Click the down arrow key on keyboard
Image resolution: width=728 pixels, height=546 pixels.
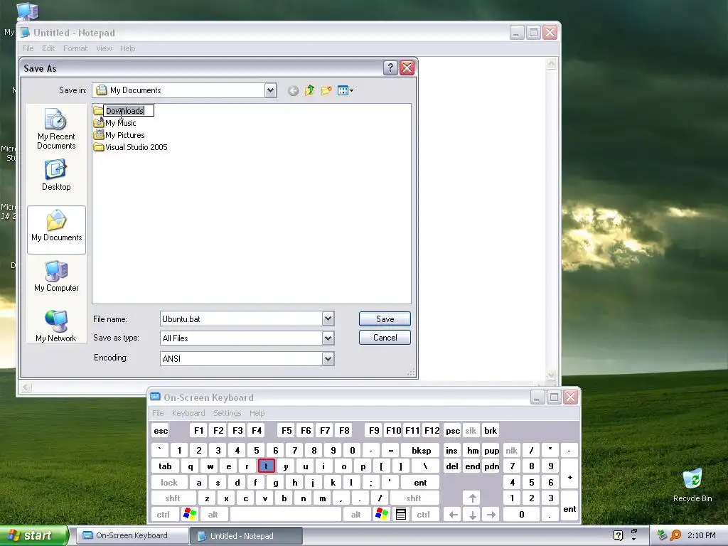[x=472, y=515]
